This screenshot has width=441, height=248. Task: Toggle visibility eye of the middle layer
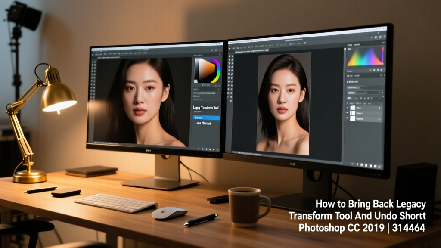click(x=348, y=113)
